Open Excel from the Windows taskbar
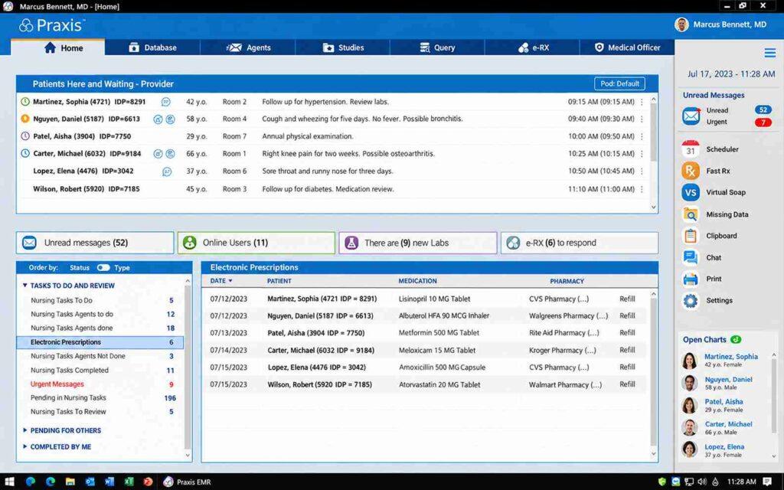784x490 pixels. pos(129,482)
